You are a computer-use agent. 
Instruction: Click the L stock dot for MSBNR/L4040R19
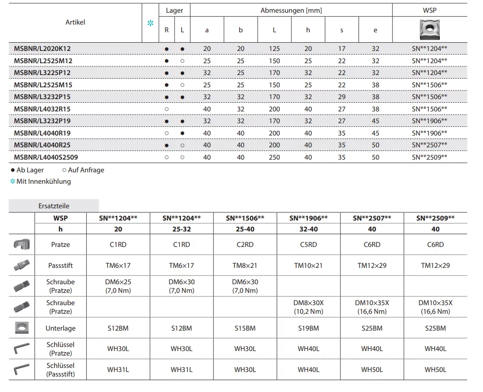tap(182, 133)
